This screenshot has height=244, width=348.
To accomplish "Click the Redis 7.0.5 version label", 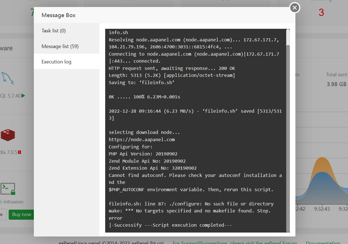I will click(x=8, y=152).
